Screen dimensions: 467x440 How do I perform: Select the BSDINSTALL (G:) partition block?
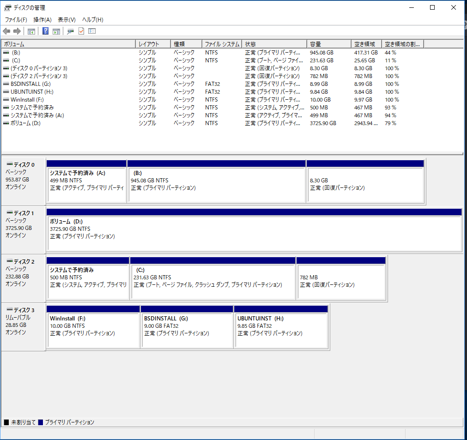(187, 327)
